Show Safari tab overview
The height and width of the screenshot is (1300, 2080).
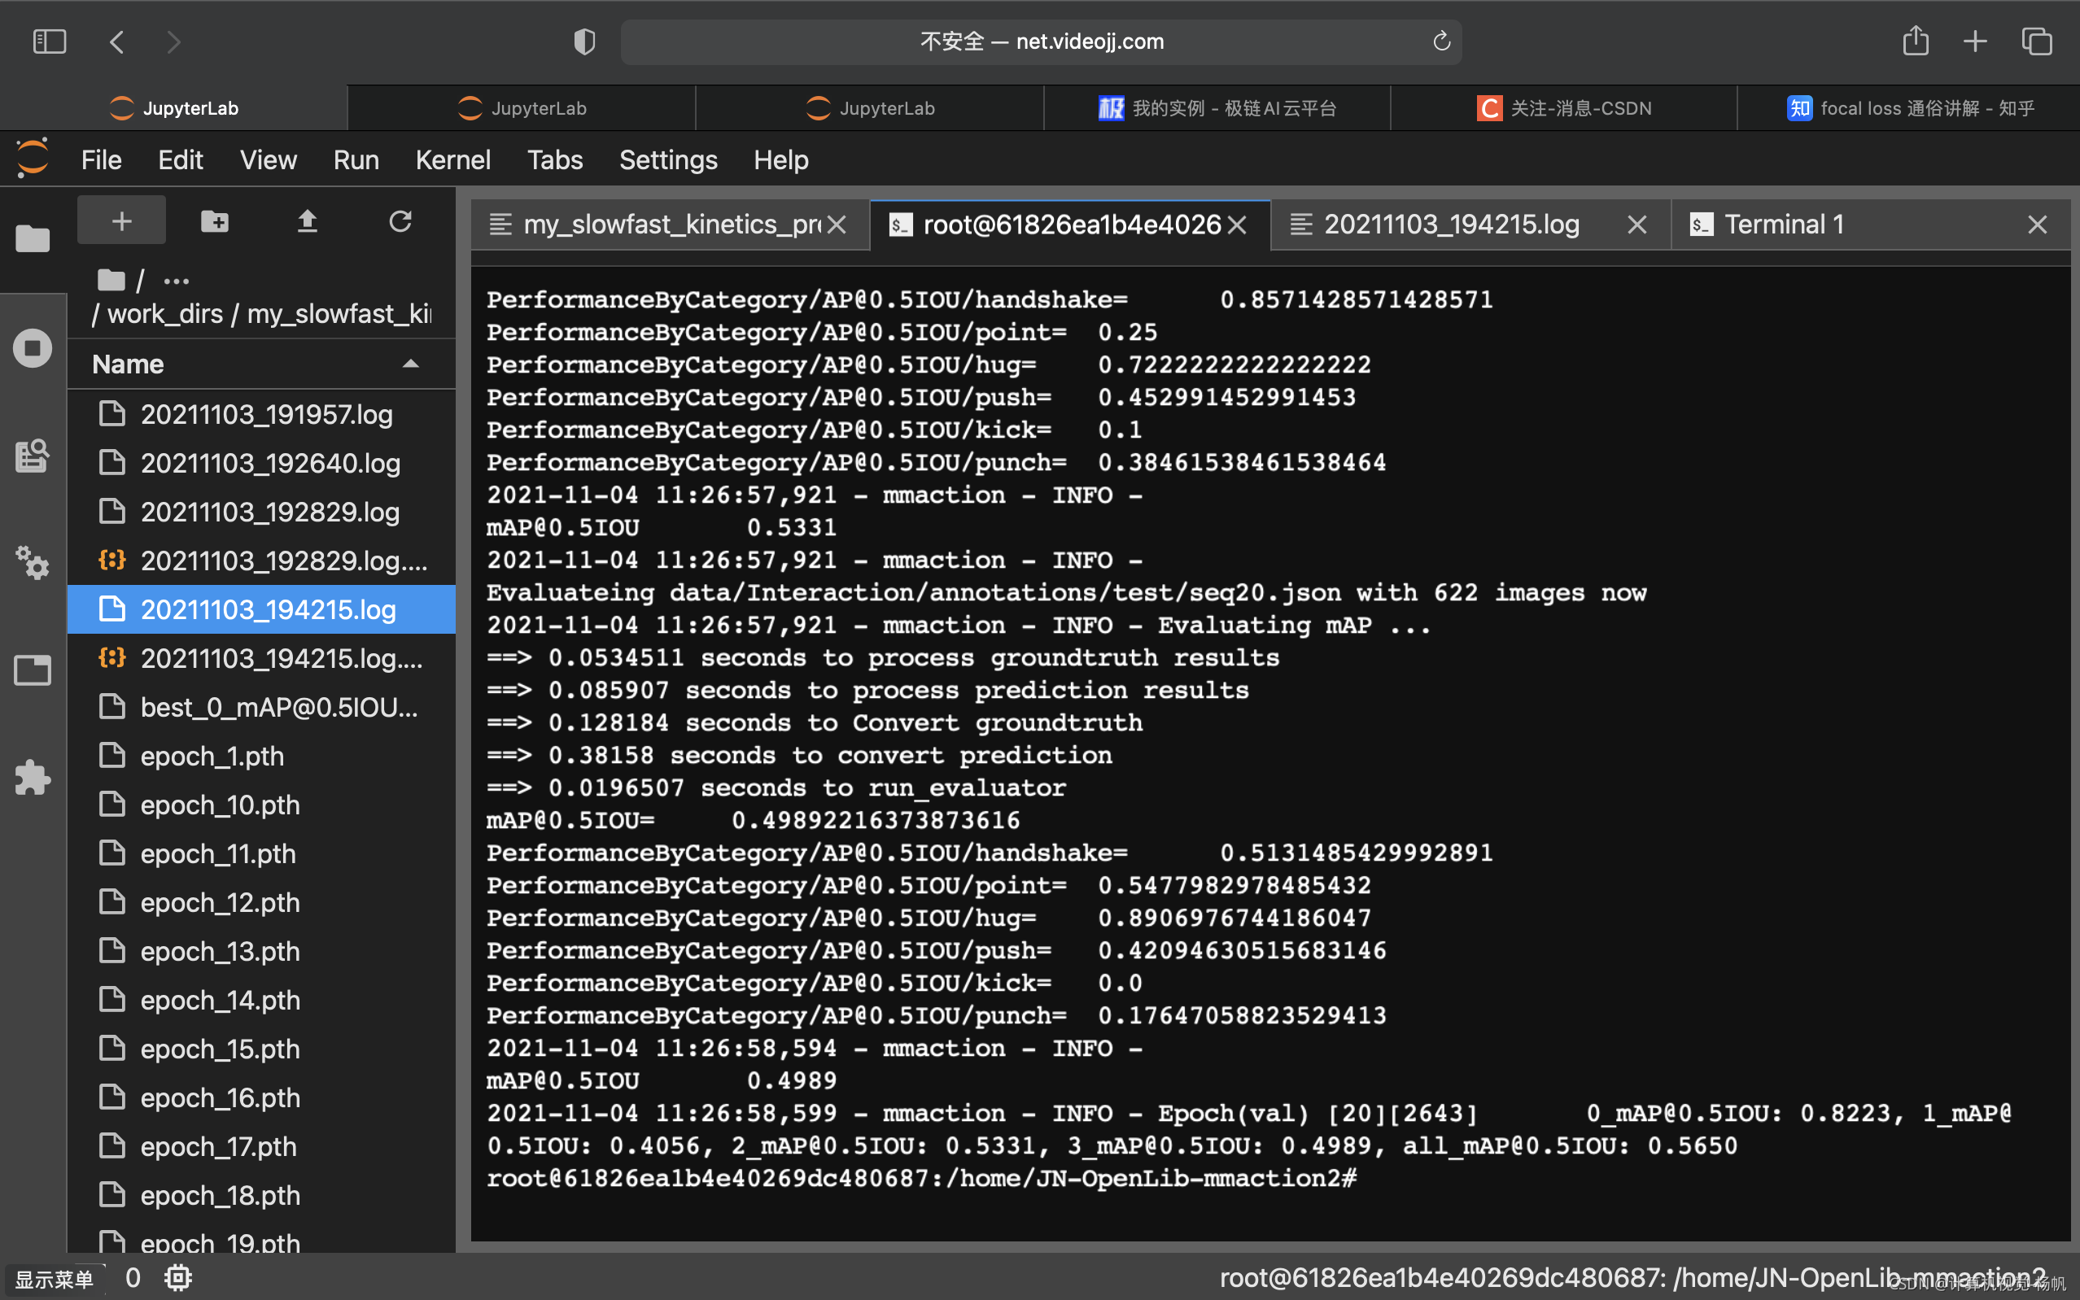[x=2036, y=41]
